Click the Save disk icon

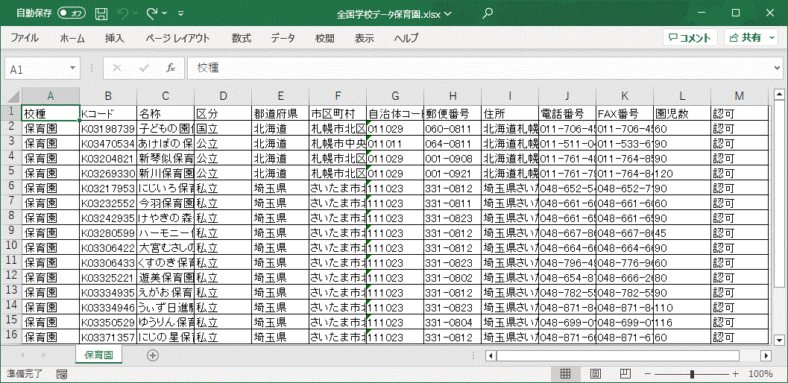tap(101, 13)
